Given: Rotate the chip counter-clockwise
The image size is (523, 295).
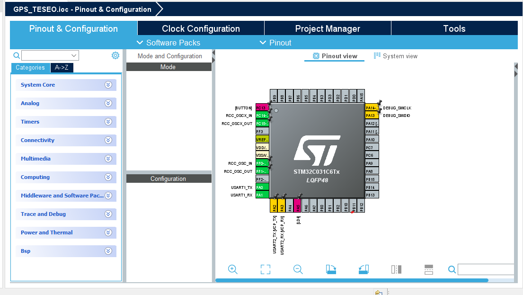Looking at the screenshot, I should [x=363, y=269].
